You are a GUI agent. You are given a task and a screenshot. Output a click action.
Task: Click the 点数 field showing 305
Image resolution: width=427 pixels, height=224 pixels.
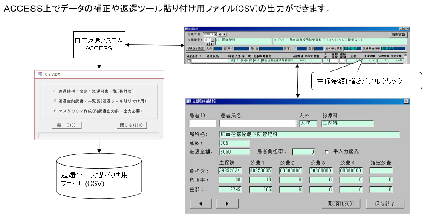[x=234, y=143]
